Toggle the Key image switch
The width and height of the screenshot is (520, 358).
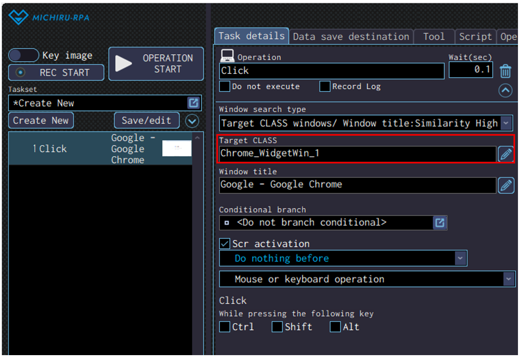(x=23, y=55)
